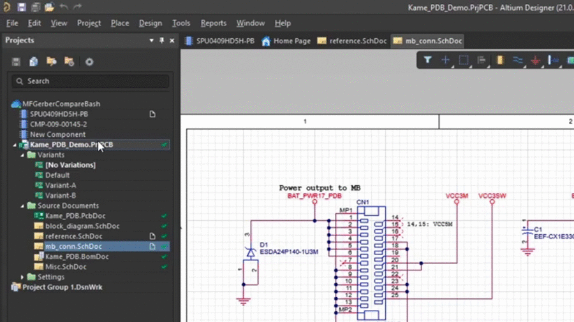Open the Design menu
The width and height of the screenshot is (574, 322).
(x=150, y=23)
